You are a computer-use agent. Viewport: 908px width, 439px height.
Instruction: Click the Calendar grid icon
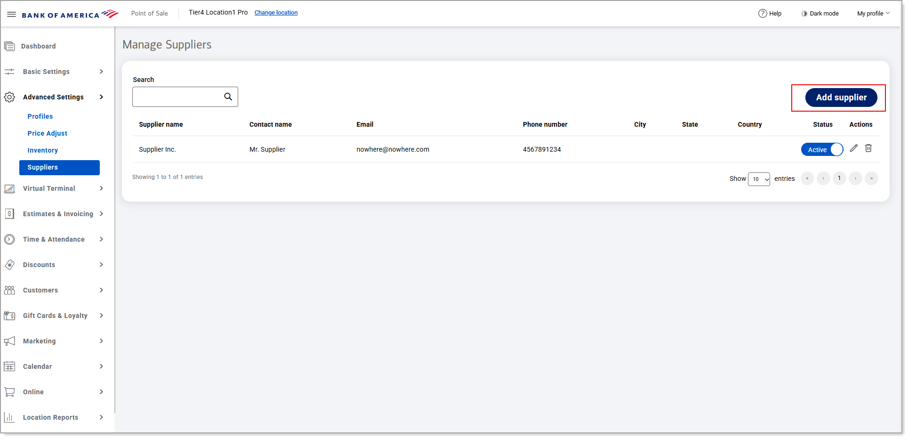pos(9,366)
